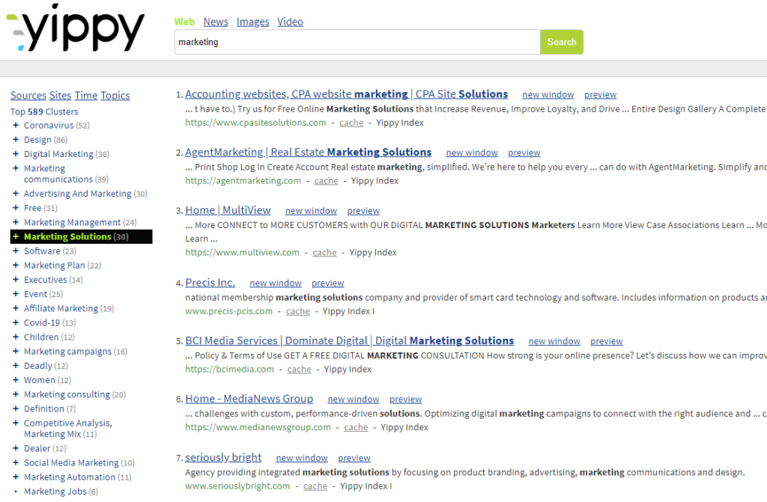Expand Marketing consulting plus icon
Viewport: 767px width, 502px height.
tap(16, 394)
